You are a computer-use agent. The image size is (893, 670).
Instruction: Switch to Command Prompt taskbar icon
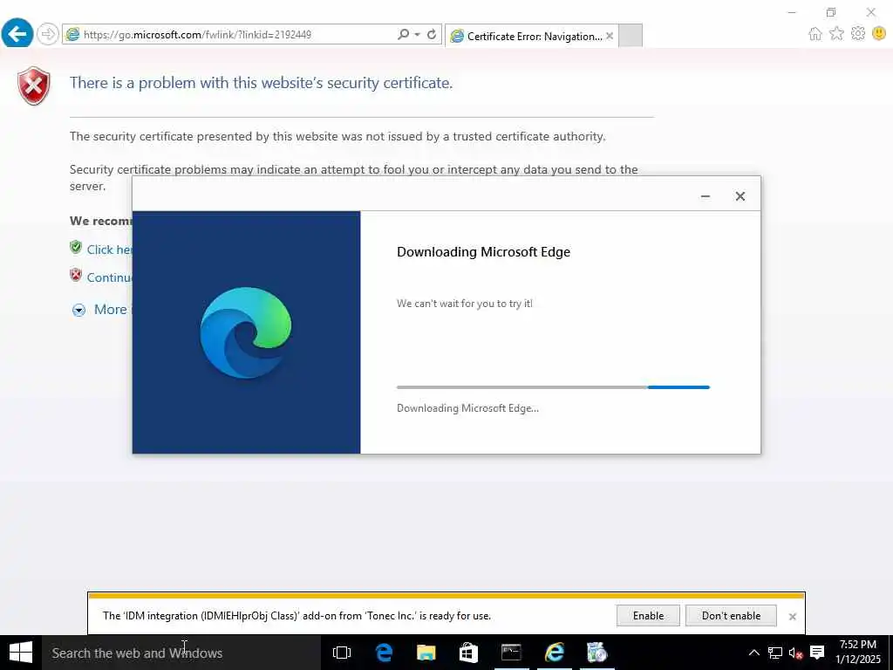click(511, 653)
